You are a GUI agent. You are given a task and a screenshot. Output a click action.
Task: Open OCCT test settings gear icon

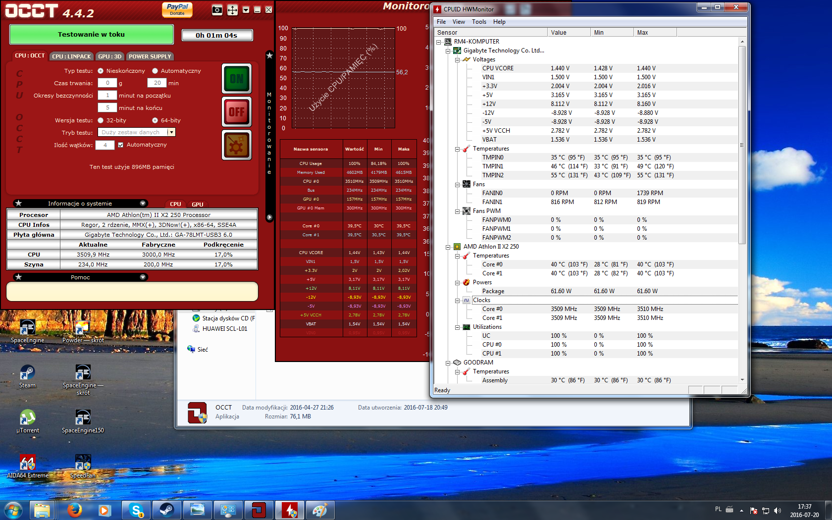click(x=237, y=145)
